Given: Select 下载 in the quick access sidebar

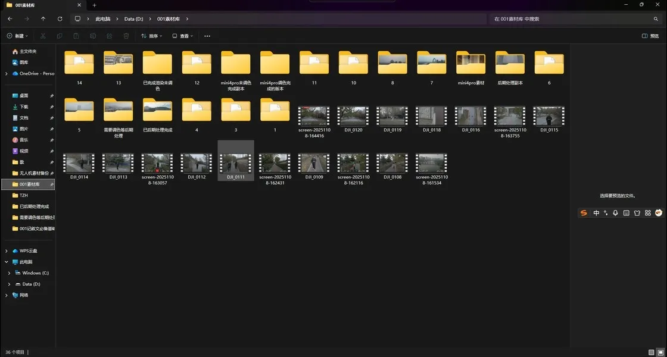Looking at the screenshot, I should click(x=24, y=107).
